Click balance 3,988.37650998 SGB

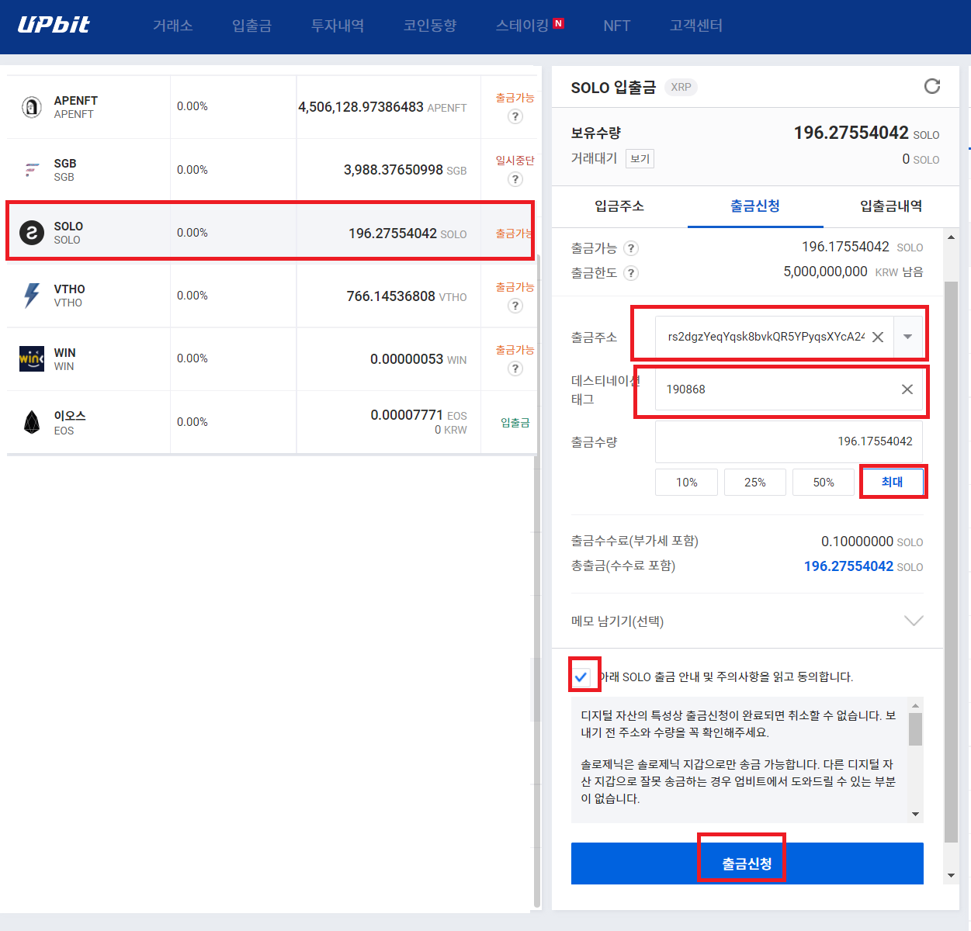click(405, 170)
